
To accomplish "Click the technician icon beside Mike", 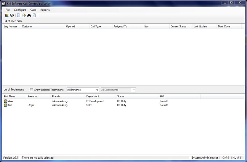I will (x=5, y=101).
